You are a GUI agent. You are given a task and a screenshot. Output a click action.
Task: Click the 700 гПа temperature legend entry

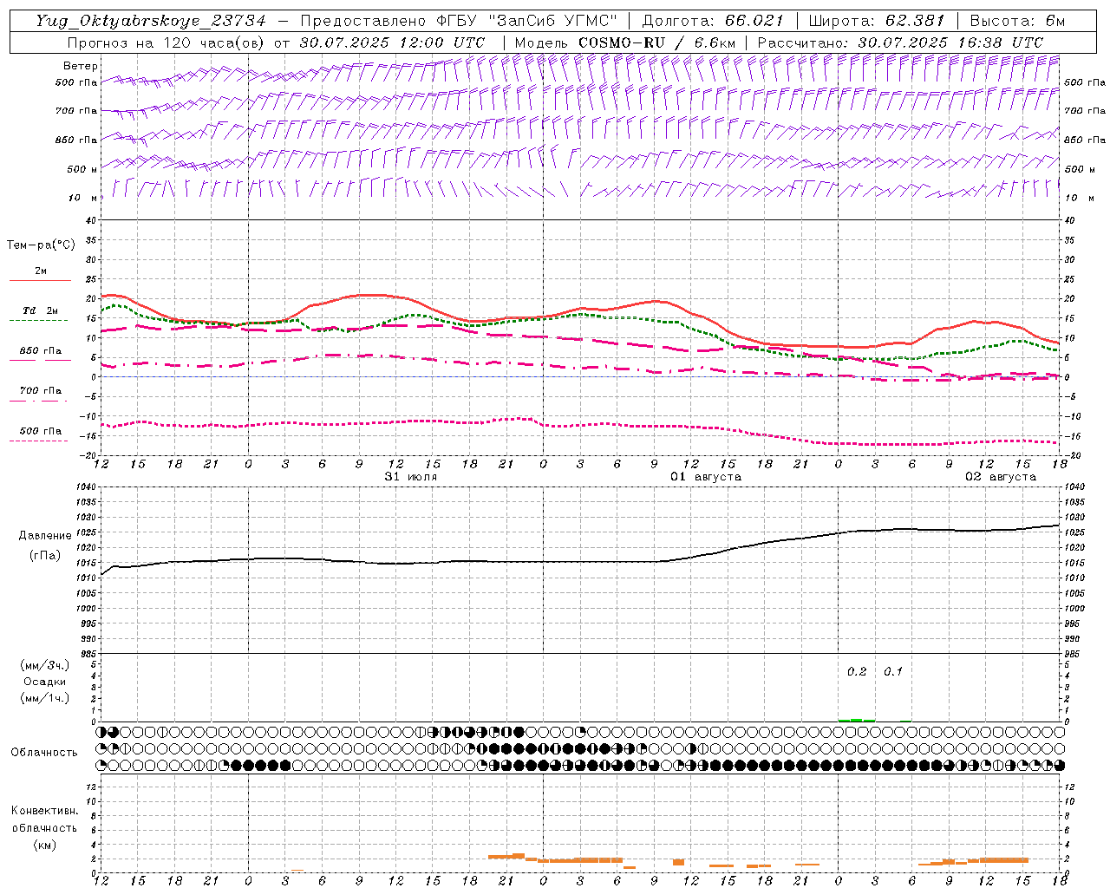coord(40,391)
